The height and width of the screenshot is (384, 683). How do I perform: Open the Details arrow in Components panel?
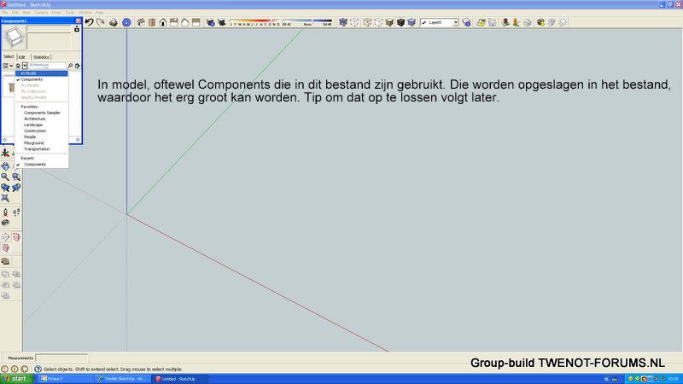pyautogui.click(x=77, y=66)
